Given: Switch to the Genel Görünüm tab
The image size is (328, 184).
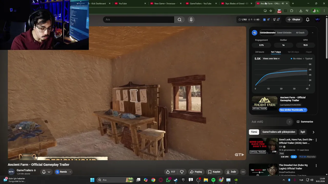Looking at the screenshot, I should pos(284,33).
